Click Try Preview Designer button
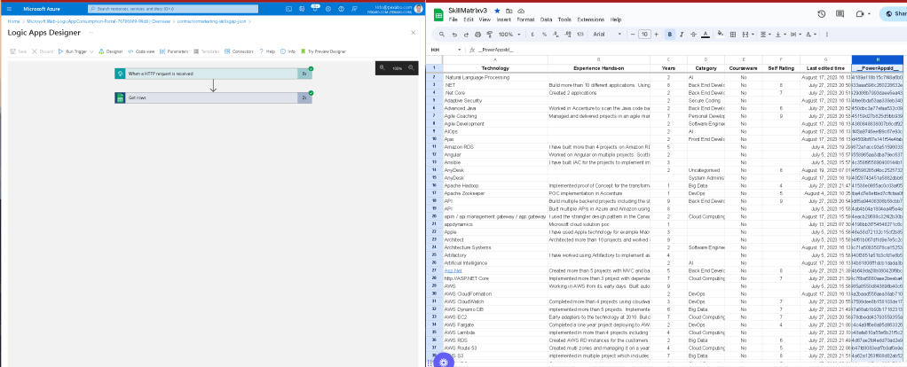Viewport: 907px width, 367px height. [x=323, y=51]
